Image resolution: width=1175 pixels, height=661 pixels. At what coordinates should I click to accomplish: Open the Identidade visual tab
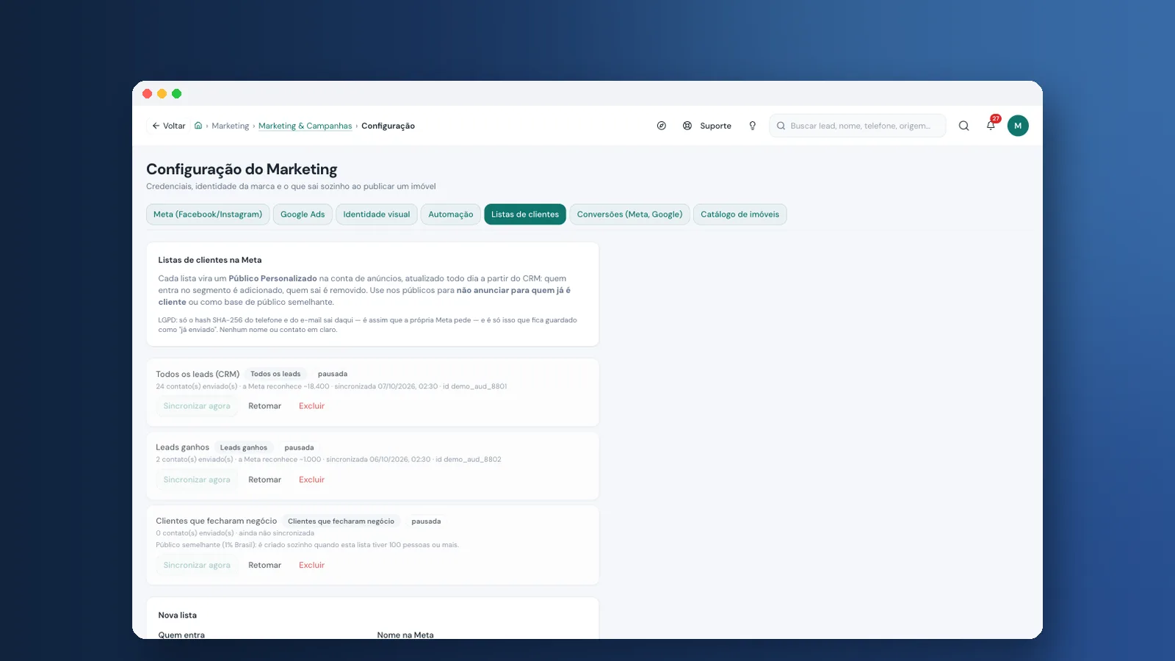pyautogui.click(x=377, y=214)
